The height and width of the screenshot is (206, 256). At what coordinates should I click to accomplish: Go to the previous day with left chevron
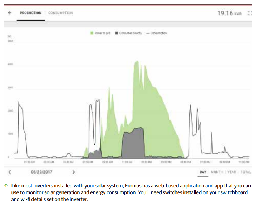point(10,172)
